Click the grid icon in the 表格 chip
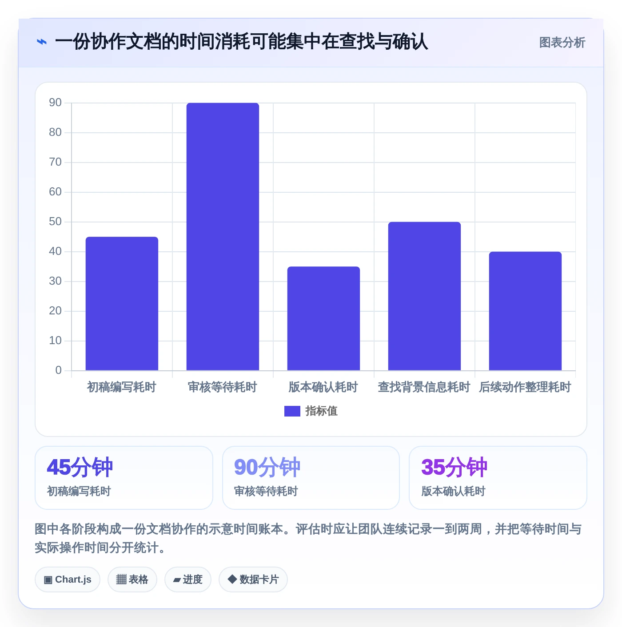The width and height of the screenshot is (622, 627). 121,579
